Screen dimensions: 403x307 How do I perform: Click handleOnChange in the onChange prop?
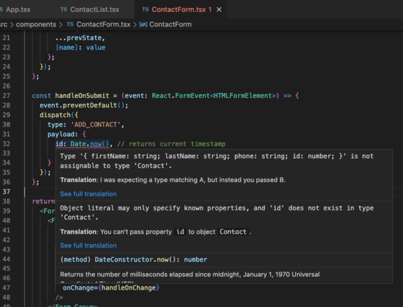[129, 288]
